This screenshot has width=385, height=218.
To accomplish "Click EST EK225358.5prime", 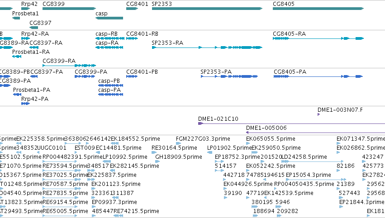I will [41, 139].
